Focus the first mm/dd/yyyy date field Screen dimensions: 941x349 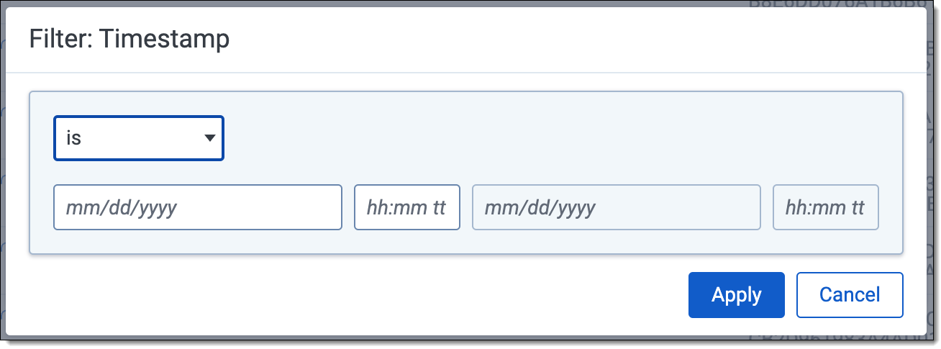198,208
